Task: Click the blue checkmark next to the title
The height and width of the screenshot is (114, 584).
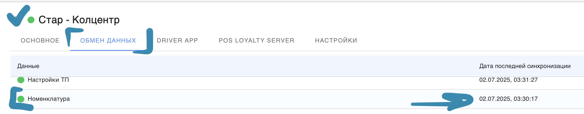Action: 18,16
